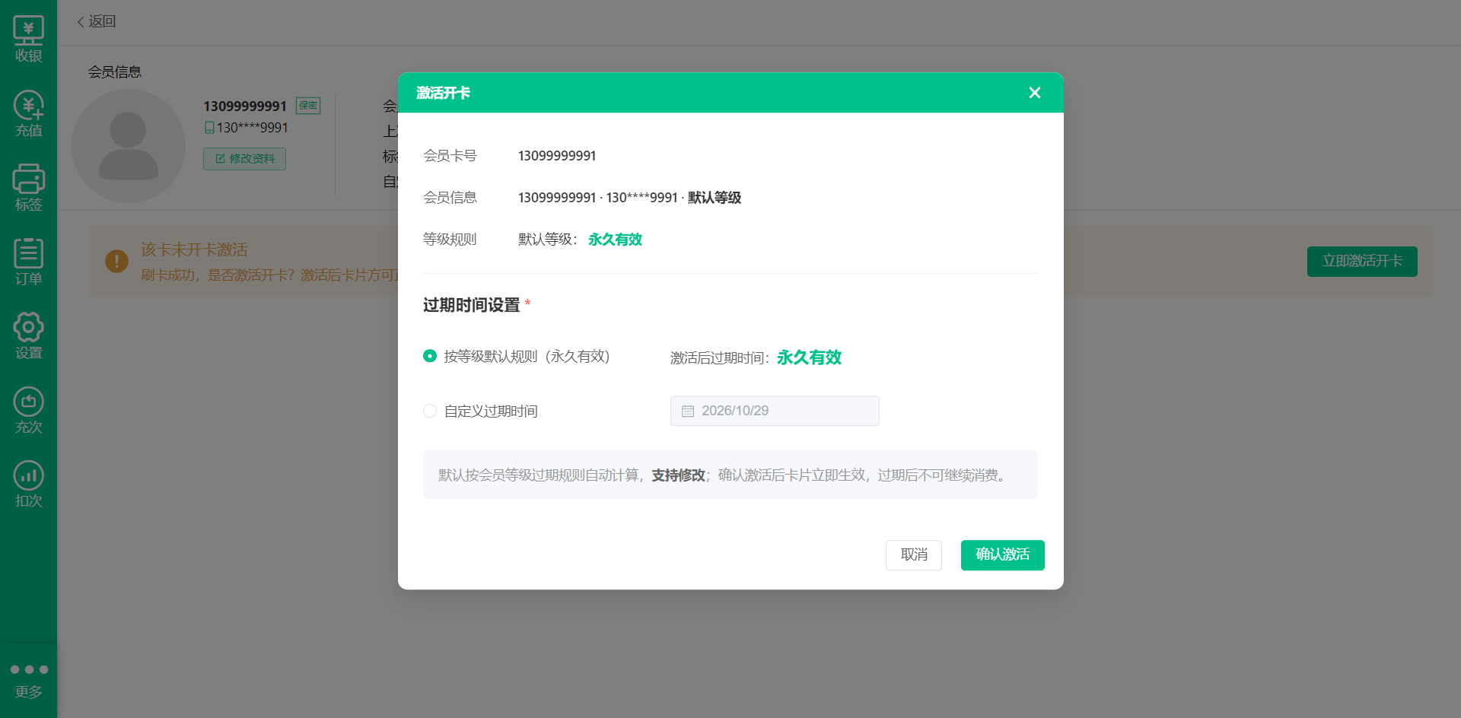Open the 标签 label printer sidebar icon
Image resolution: width=1461 pixels, height=718 pixels.
point(28,188)
